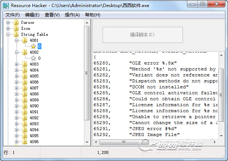Screen dimensions: 228x161
Task: Expand the 4093 tree node
Action: coord(16,124)
